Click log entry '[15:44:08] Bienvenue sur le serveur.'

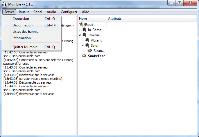coord(29,94)
